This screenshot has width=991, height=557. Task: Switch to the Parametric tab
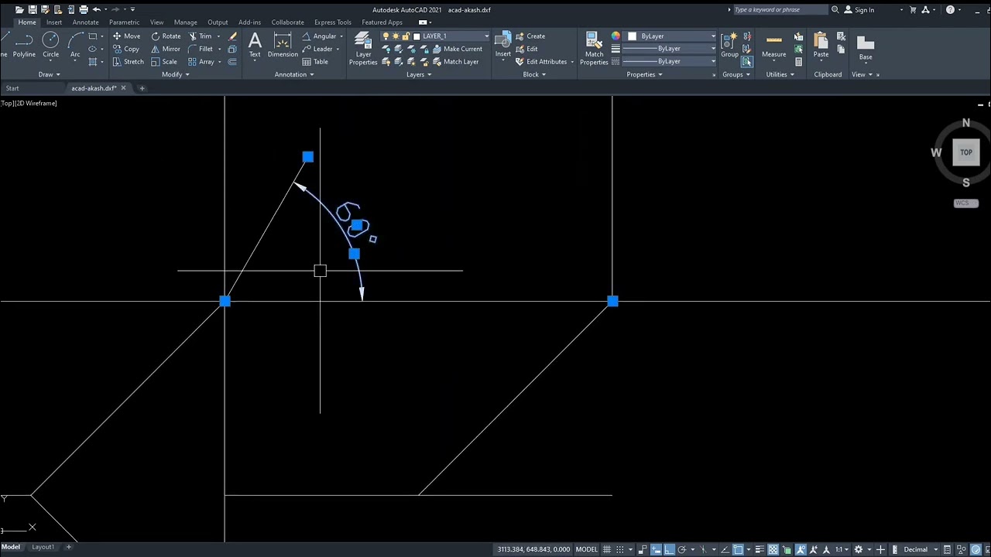124,22
